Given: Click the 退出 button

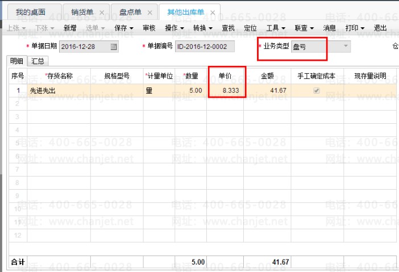Looking at the screenshot, I should [380, 27].
